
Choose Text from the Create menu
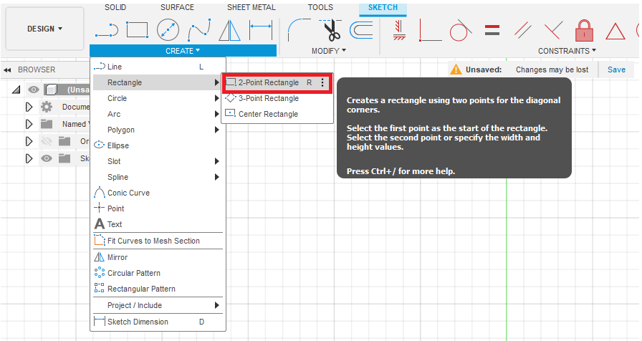[158, 224]
